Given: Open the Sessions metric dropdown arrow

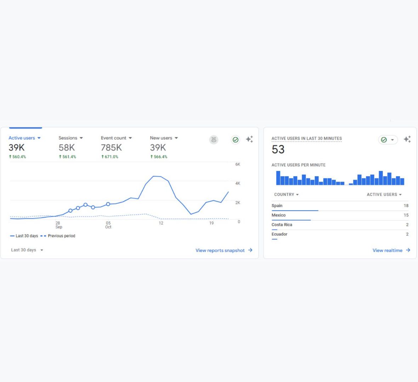Looking at the screenshot, I should [81, 138].
